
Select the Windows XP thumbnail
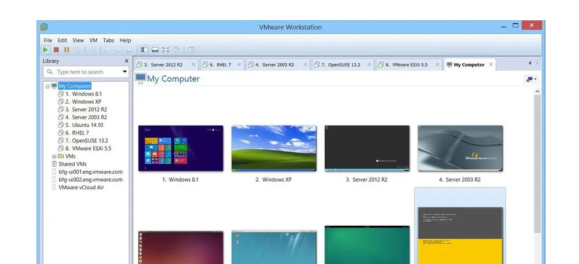coord(274,148)
